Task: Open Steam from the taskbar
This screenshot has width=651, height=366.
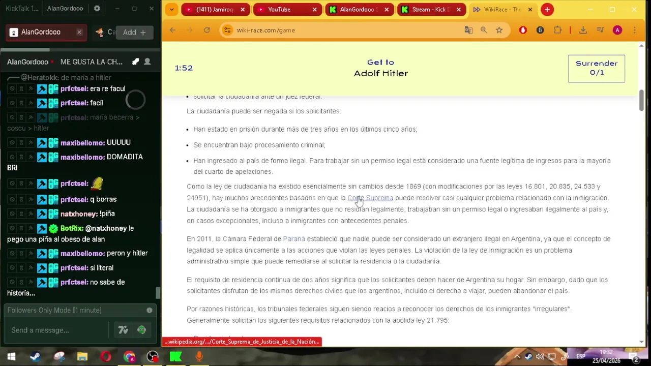Action: click(x=35, y=357)
